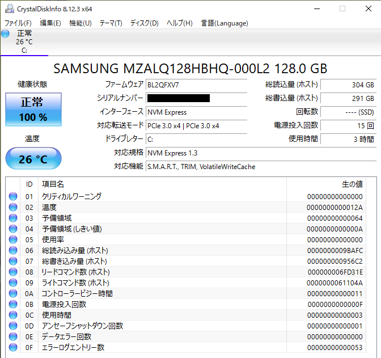381x358 pixels.
Task: Click status orb for コントローラービジー時間 row
Action: [13, 293]
